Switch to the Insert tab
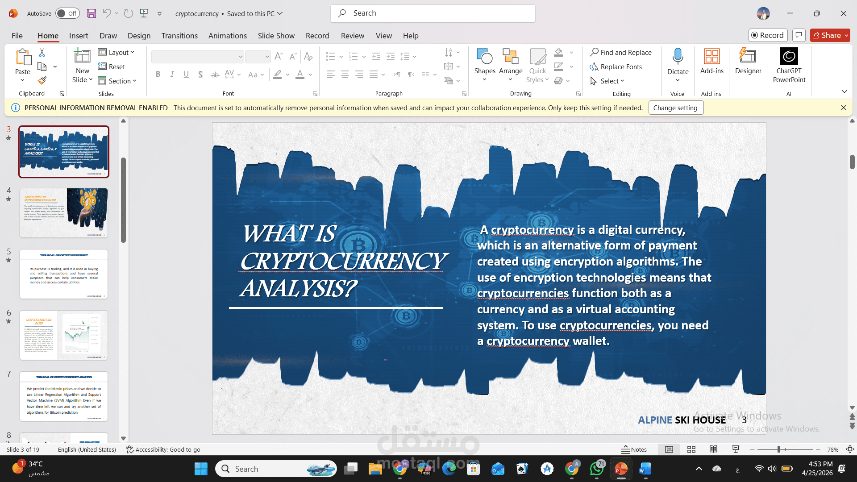This screenshot has width=857, height=482. (x=79, y=36)
